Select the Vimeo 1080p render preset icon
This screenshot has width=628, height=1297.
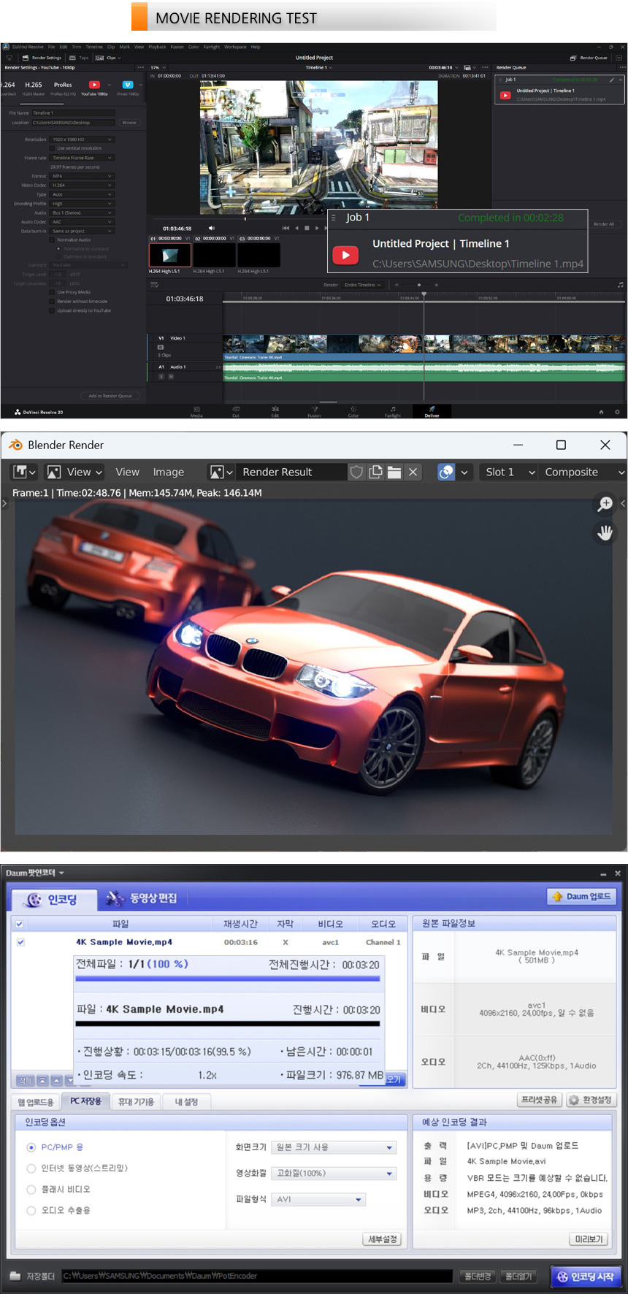coord(128,85)
